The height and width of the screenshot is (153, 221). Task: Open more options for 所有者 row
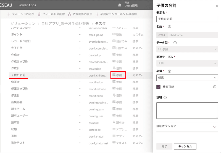pos(81,122)
